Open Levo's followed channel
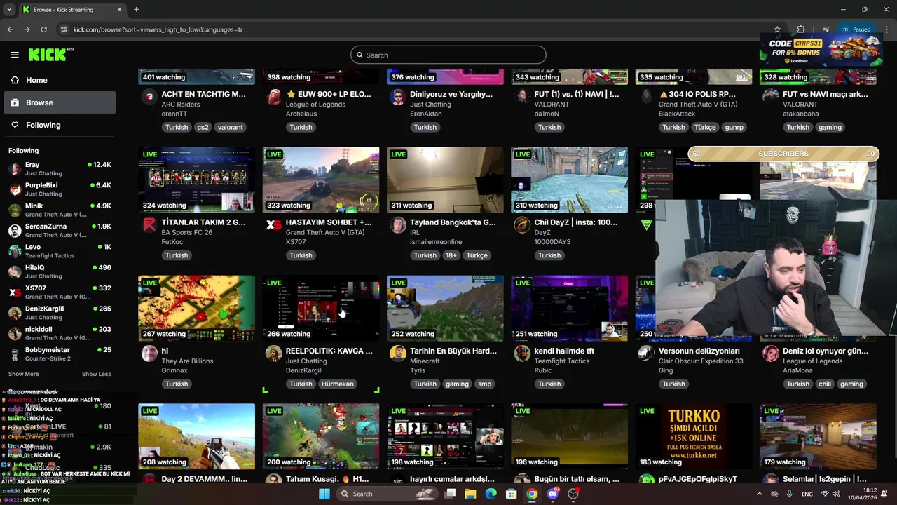This screenshot has height=505, width=897. (x=60, y=251)
